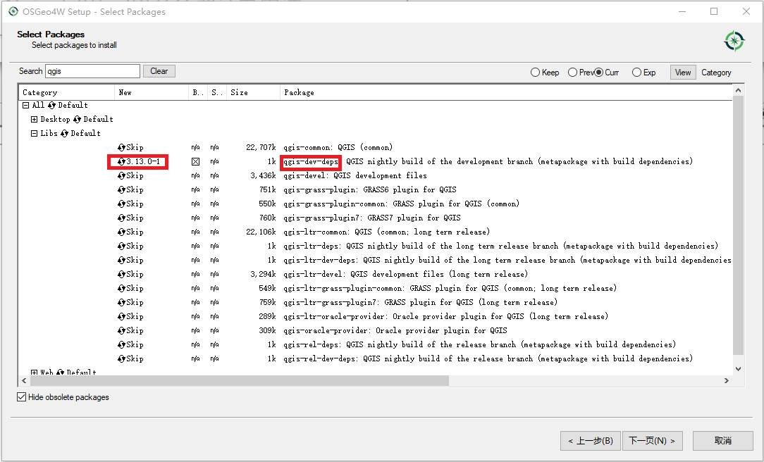Click qgis-ltr-common long term release text
Viewport: 764px width, 462px height.
coord(387,232)
